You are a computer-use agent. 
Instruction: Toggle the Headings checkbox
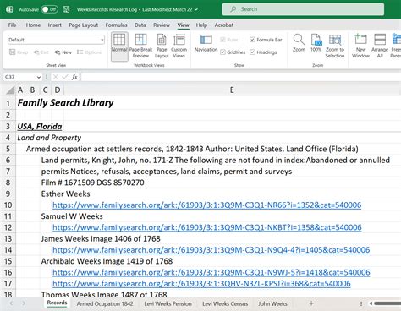click(x=263, y=52)
